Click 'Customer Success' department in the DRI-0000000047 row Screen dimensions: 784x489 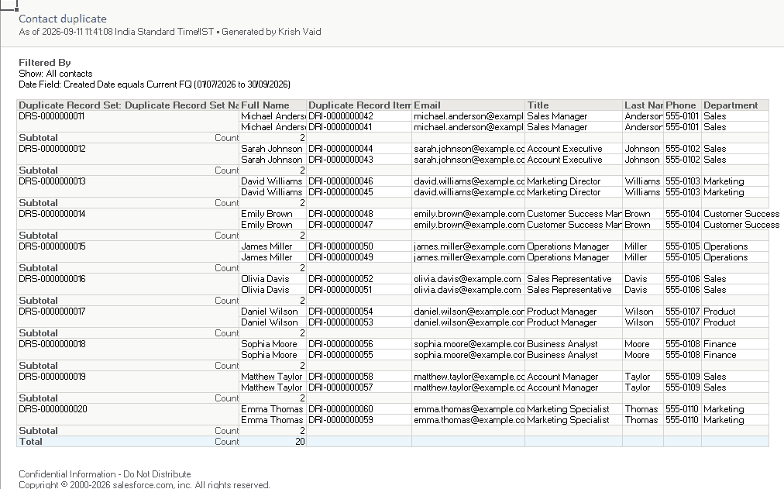coord(741,225)
